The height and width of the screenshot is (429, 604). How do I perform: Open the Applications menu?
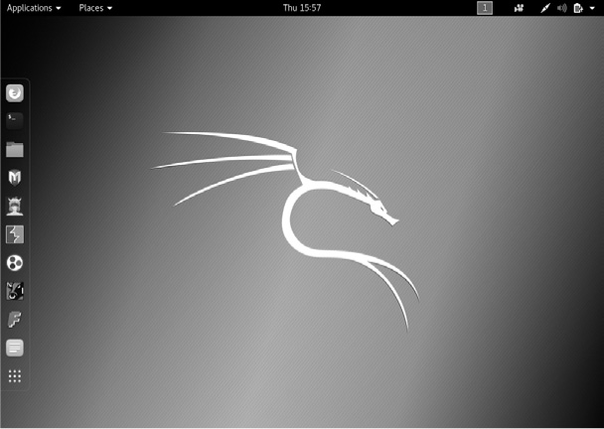34,8
